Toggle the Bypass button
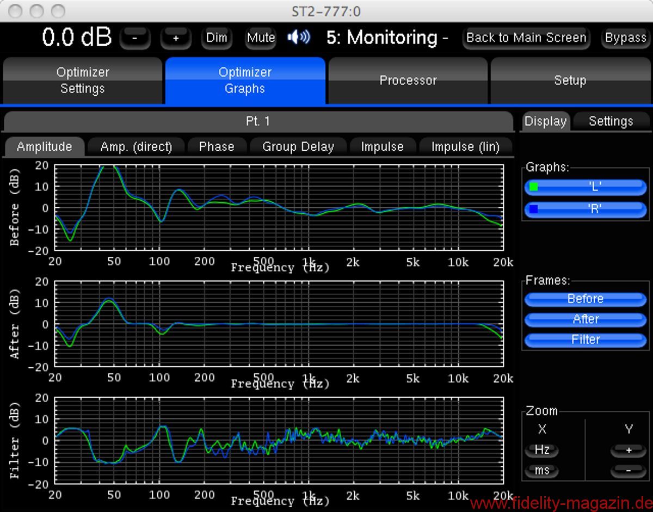 [x=625, y=38]
